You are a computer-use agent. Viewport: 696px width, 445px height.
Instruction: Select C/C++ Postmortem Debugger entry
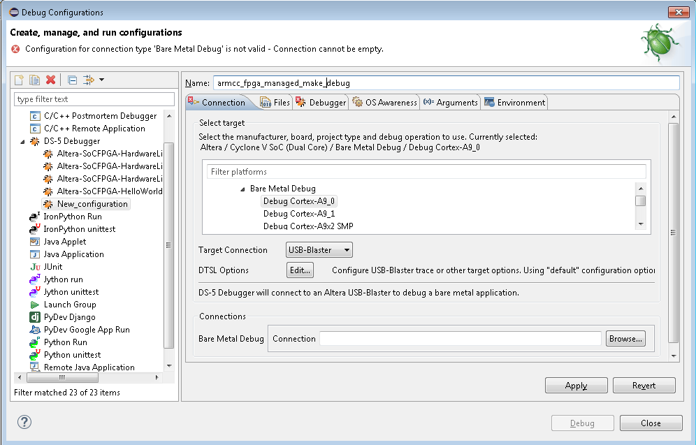pos(100,116)
